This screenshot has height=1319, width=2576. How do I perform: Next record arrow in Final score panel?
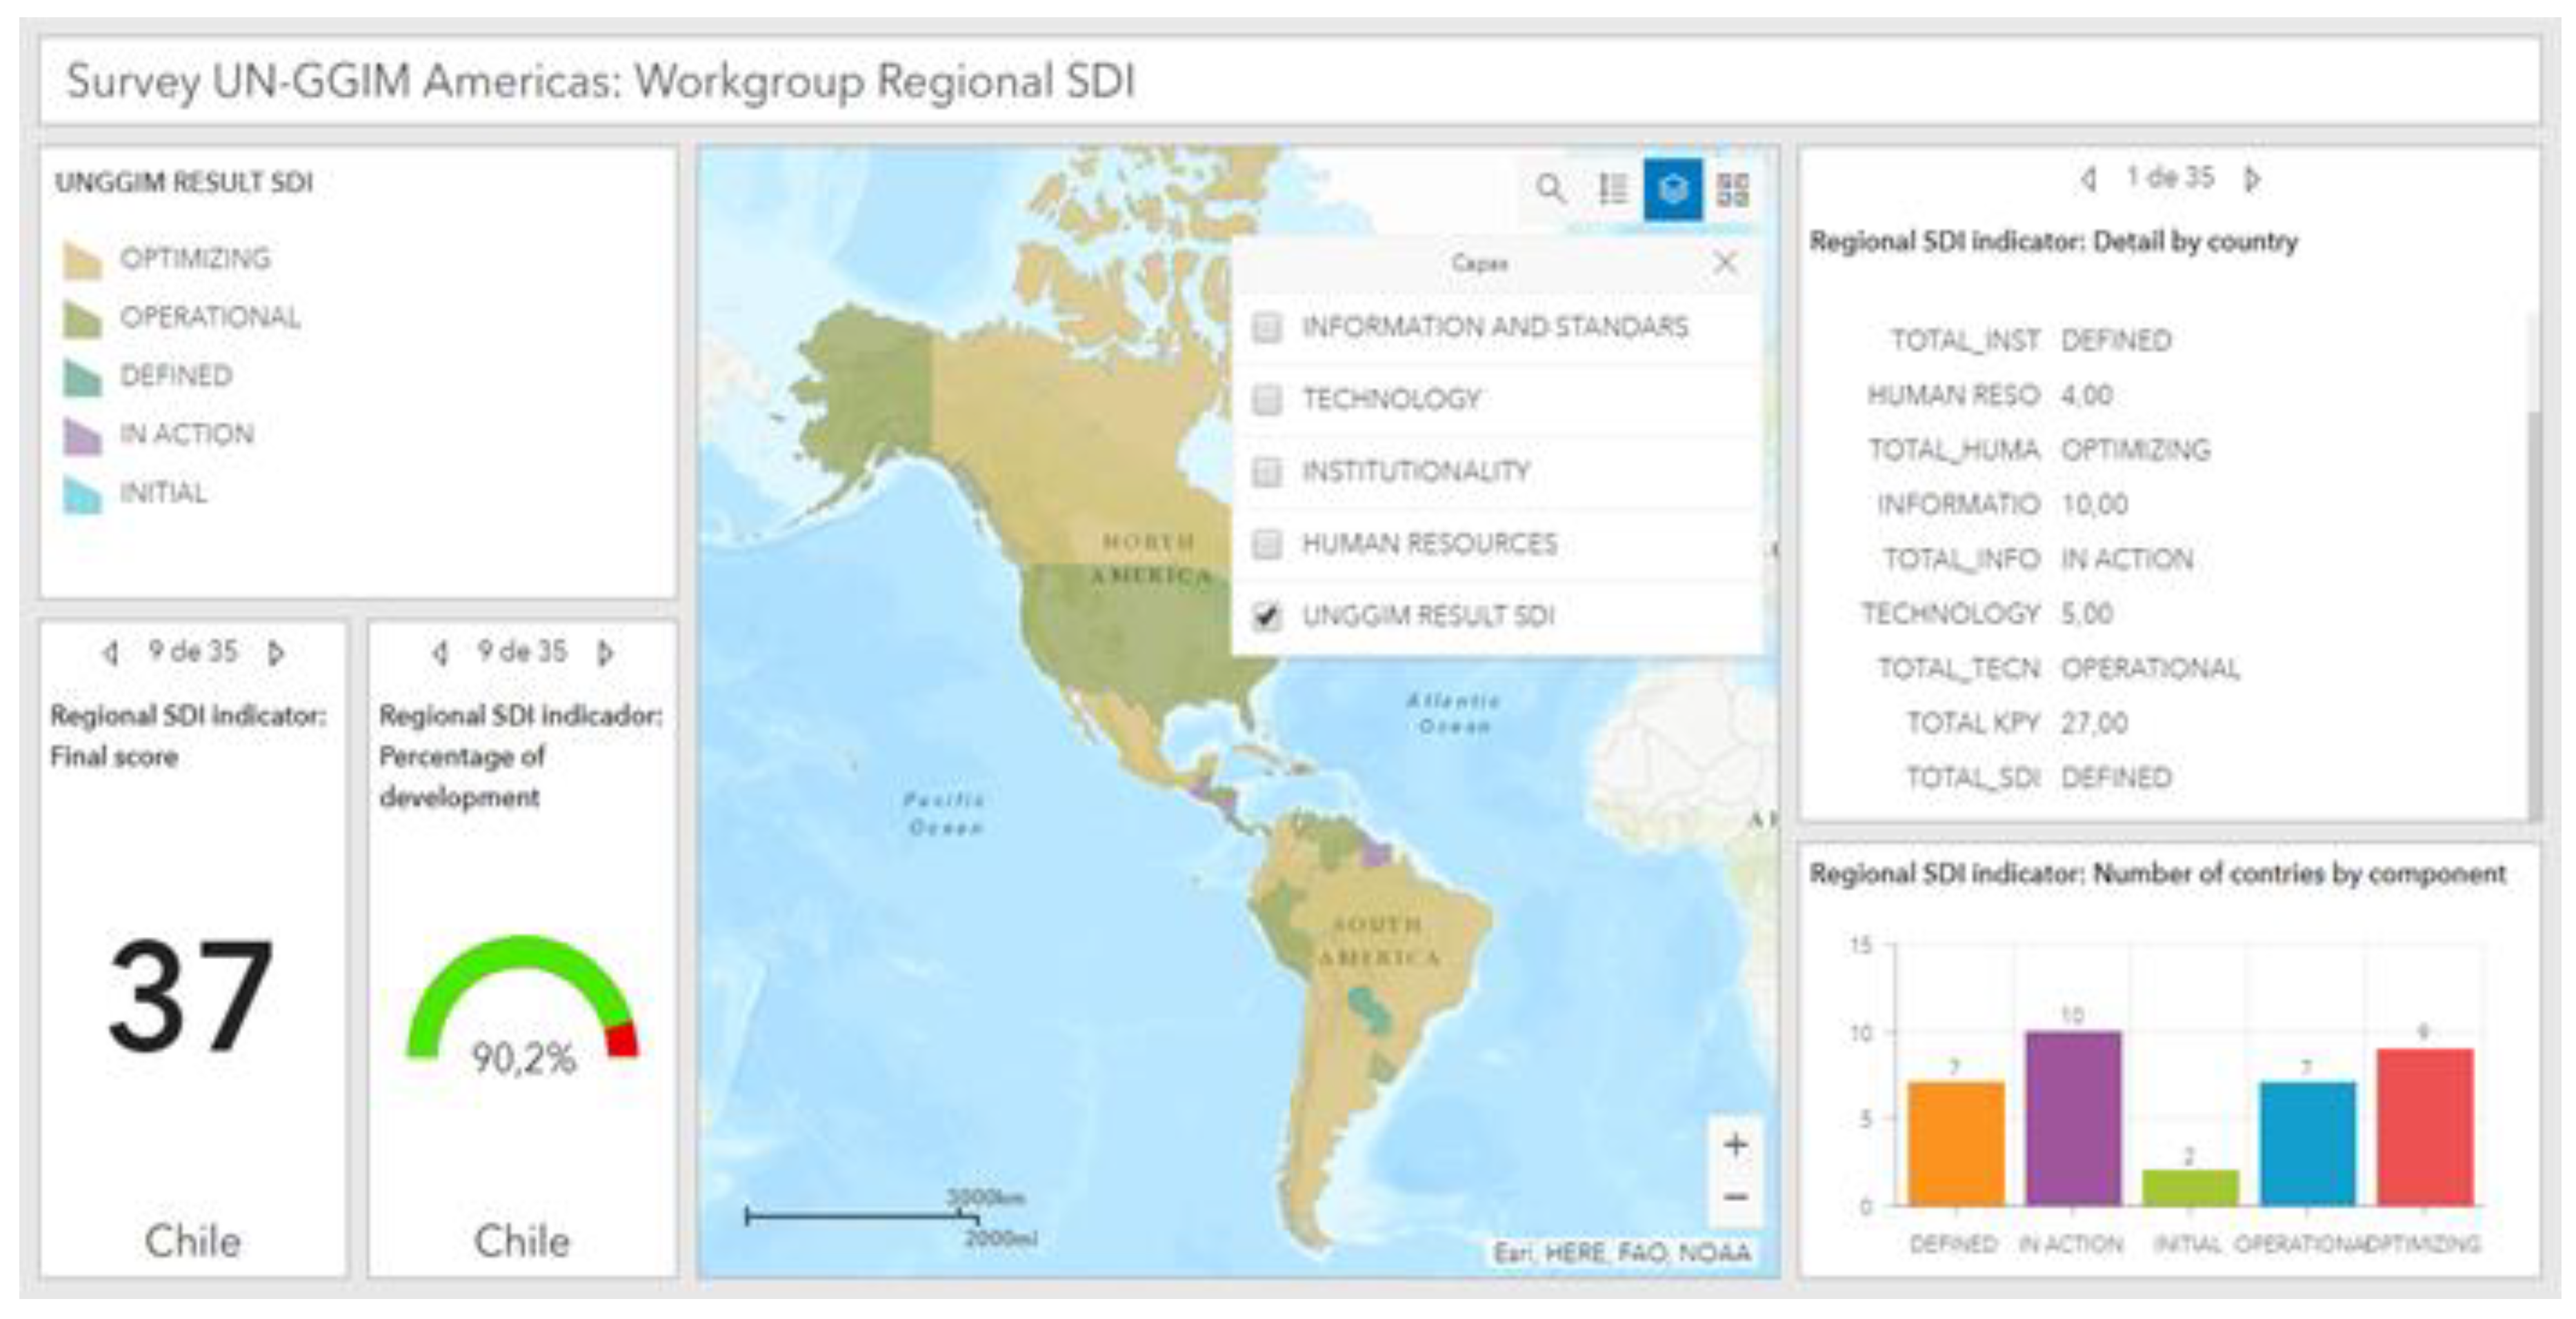(x=276, y=653)
